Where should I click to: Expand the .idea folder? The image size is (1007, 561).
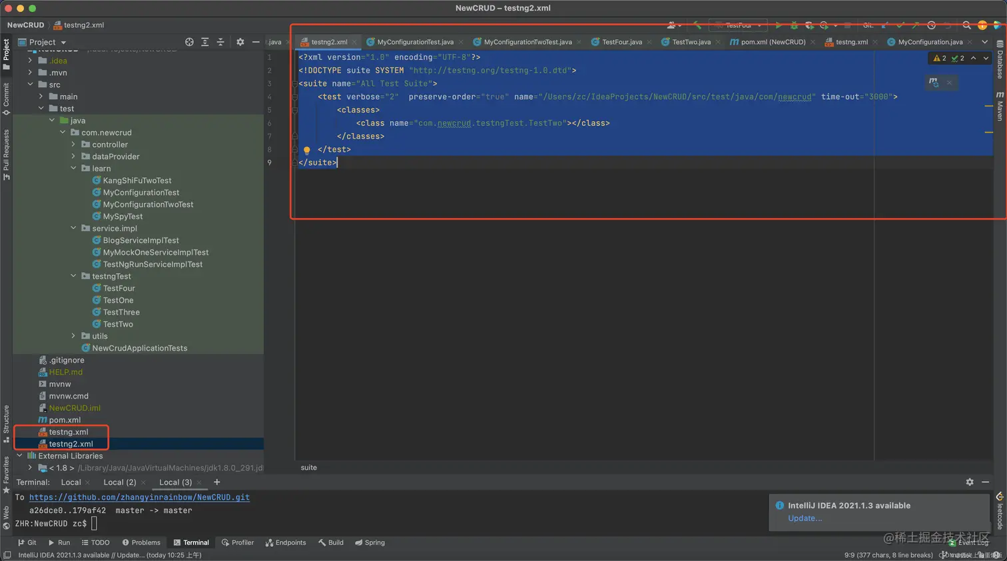30,61
